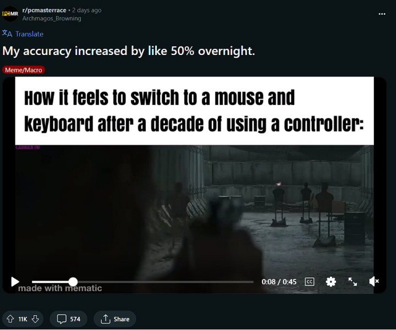Screen dimensions: 396x330
Task: Open post title about accuracy increase
Action: (x=129, y=51)
